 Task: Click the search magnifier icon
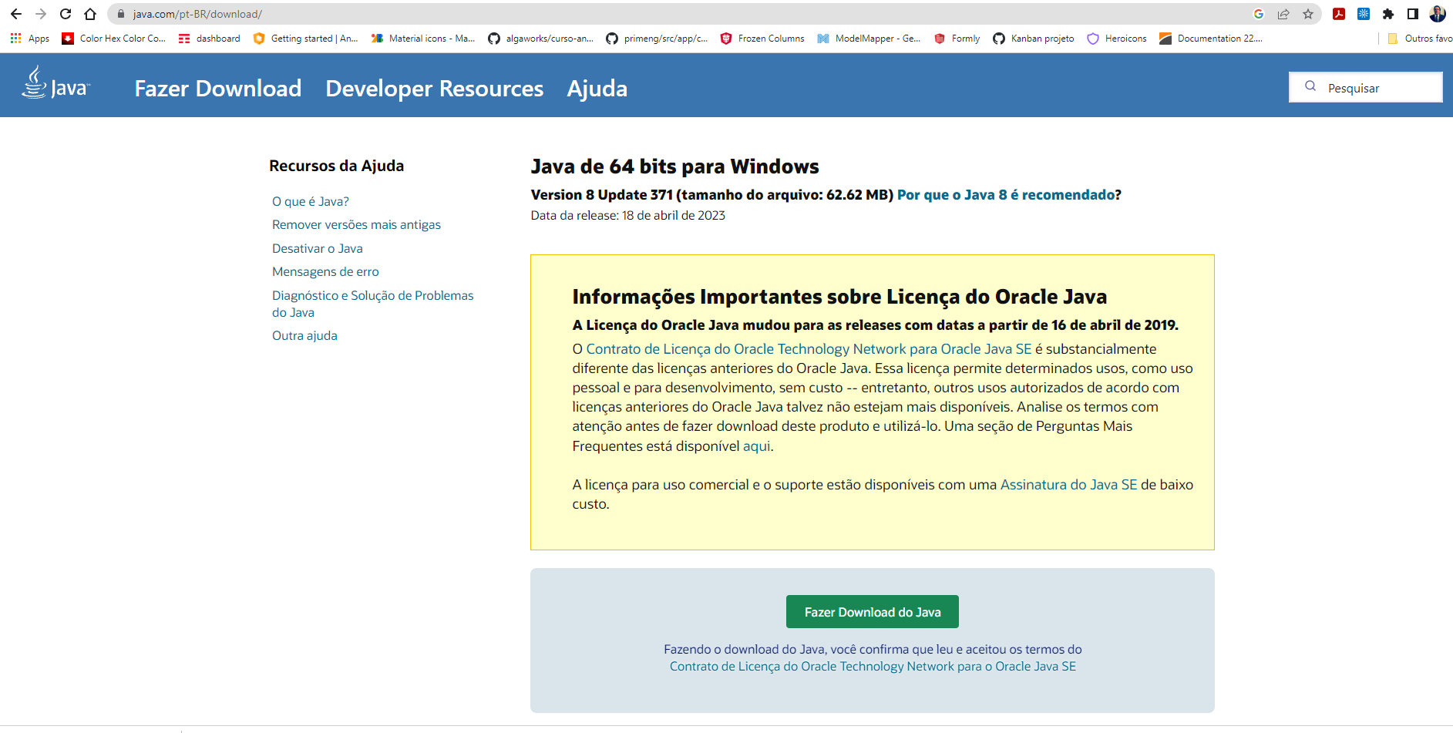click(x=1310, y=86)
